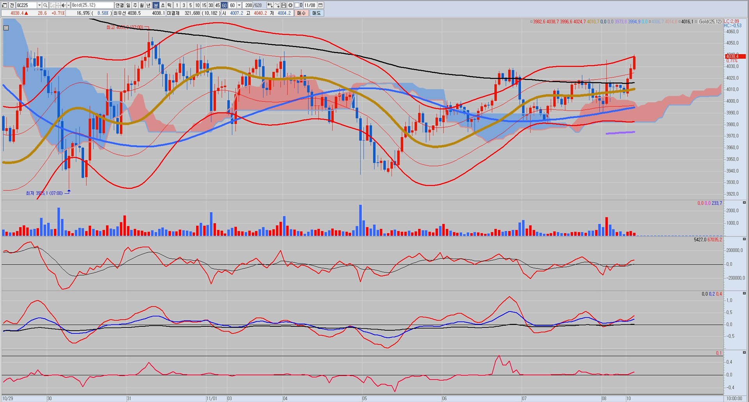The height and width of the screenshot is (402, 749).
Task: Toggle the 전 button beside symbol field
Action: coord(12,5)
